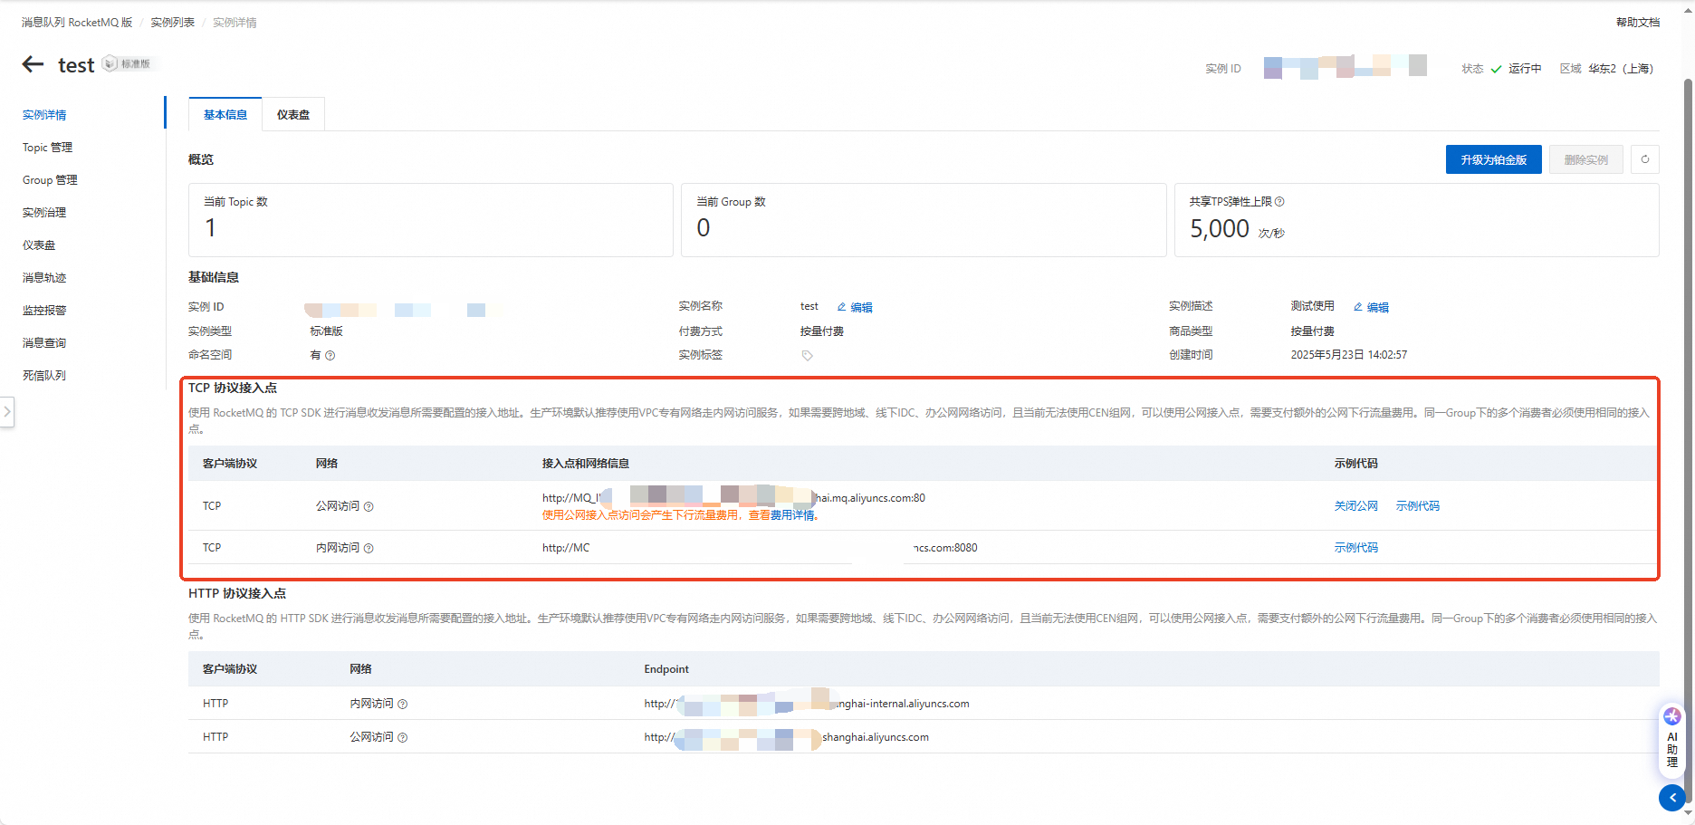Switch to the 基本信息 tab
The image size is (1695, 825).
225,115
